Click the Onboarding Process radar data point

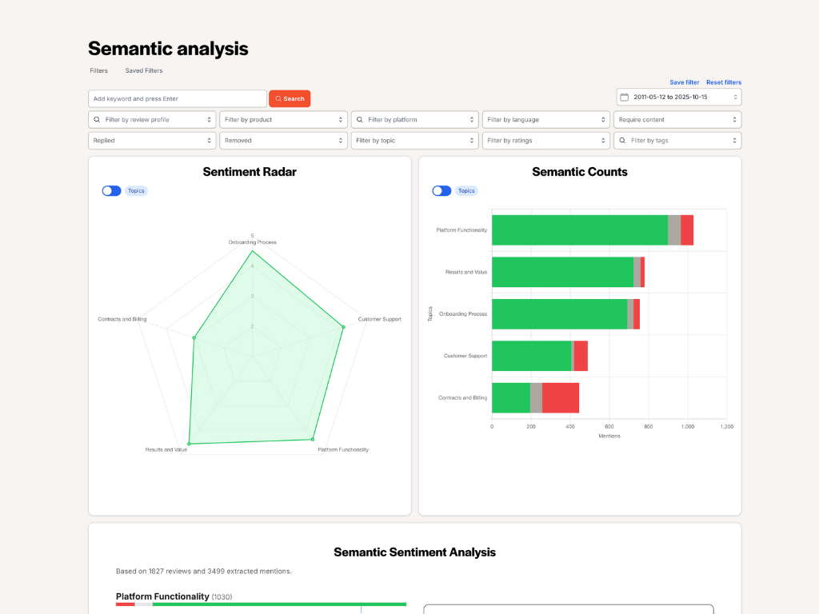(252, 252)
